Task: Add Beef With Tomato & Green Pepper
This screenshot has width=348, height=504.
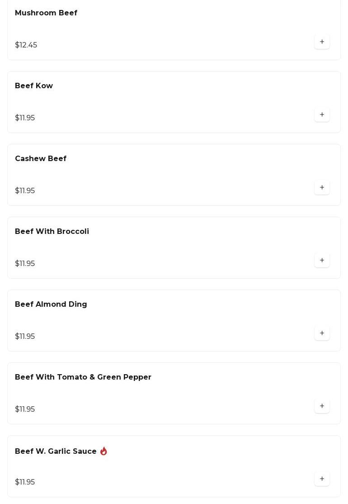Action: [x=322, y=406]
